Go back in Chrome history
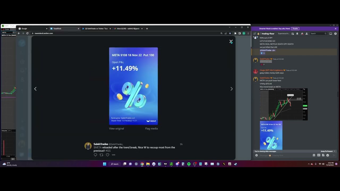Screen dimensions: 340x191 click(x=19, y=33)
